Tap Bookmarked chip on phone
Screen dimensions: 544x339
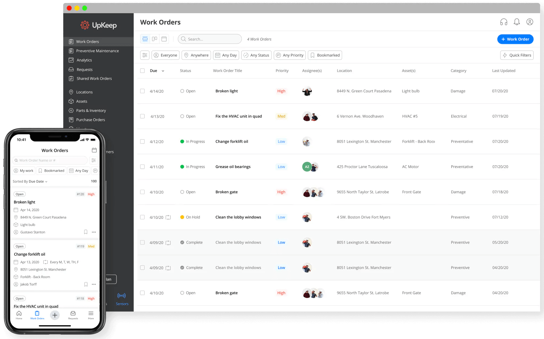[x=51, y=171]
